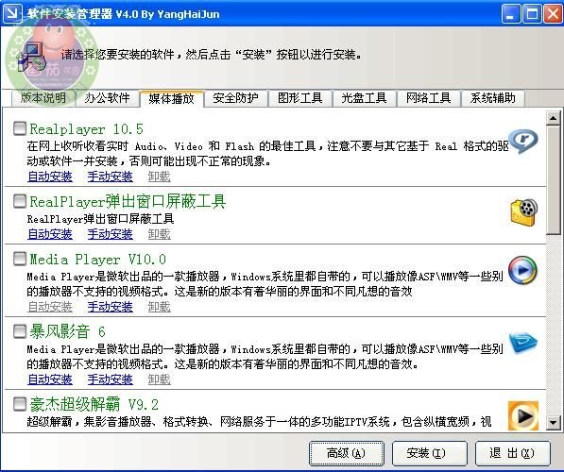Screen dimensions: 564x472
Task: Click the RealPlayer popup blocker film-reel icon
Action: click(523, 212)
